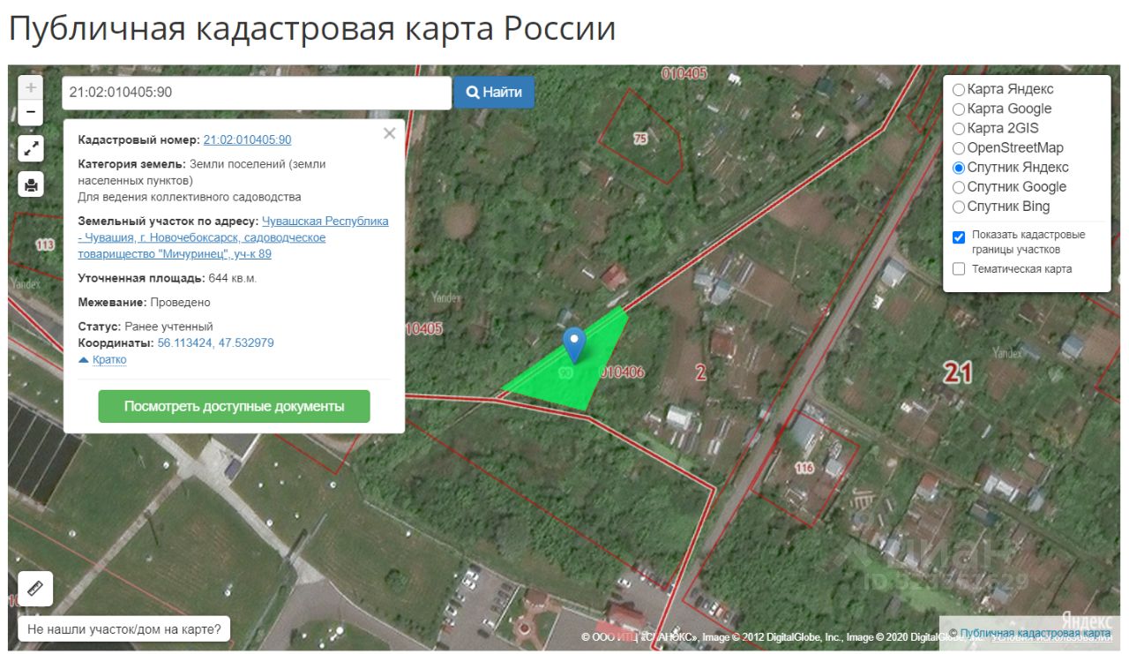Click Не нашли участок/дом на карте?
The width and height of the screenshot is (1129, 654).
(123, 629)
